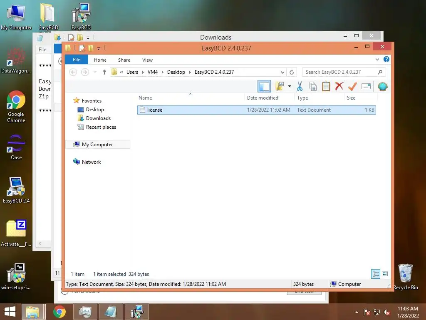Screen dimensions: 426x320
Task: Open the win-setup-i... installer on desktop
Action: [x=16, y=277]
